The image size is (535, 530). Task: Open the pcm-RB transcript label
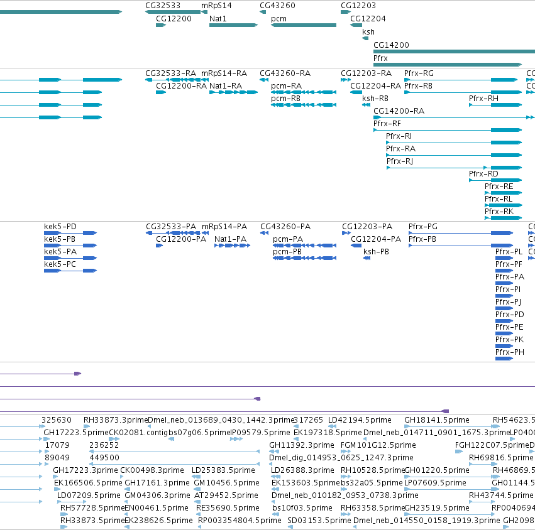(285, 99)
